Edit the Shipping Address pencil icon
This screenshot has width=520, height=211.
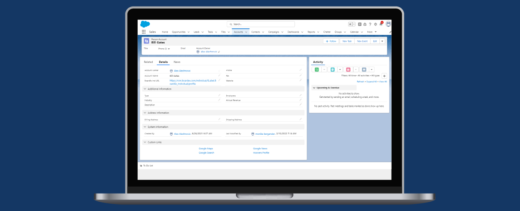point(301,119)
